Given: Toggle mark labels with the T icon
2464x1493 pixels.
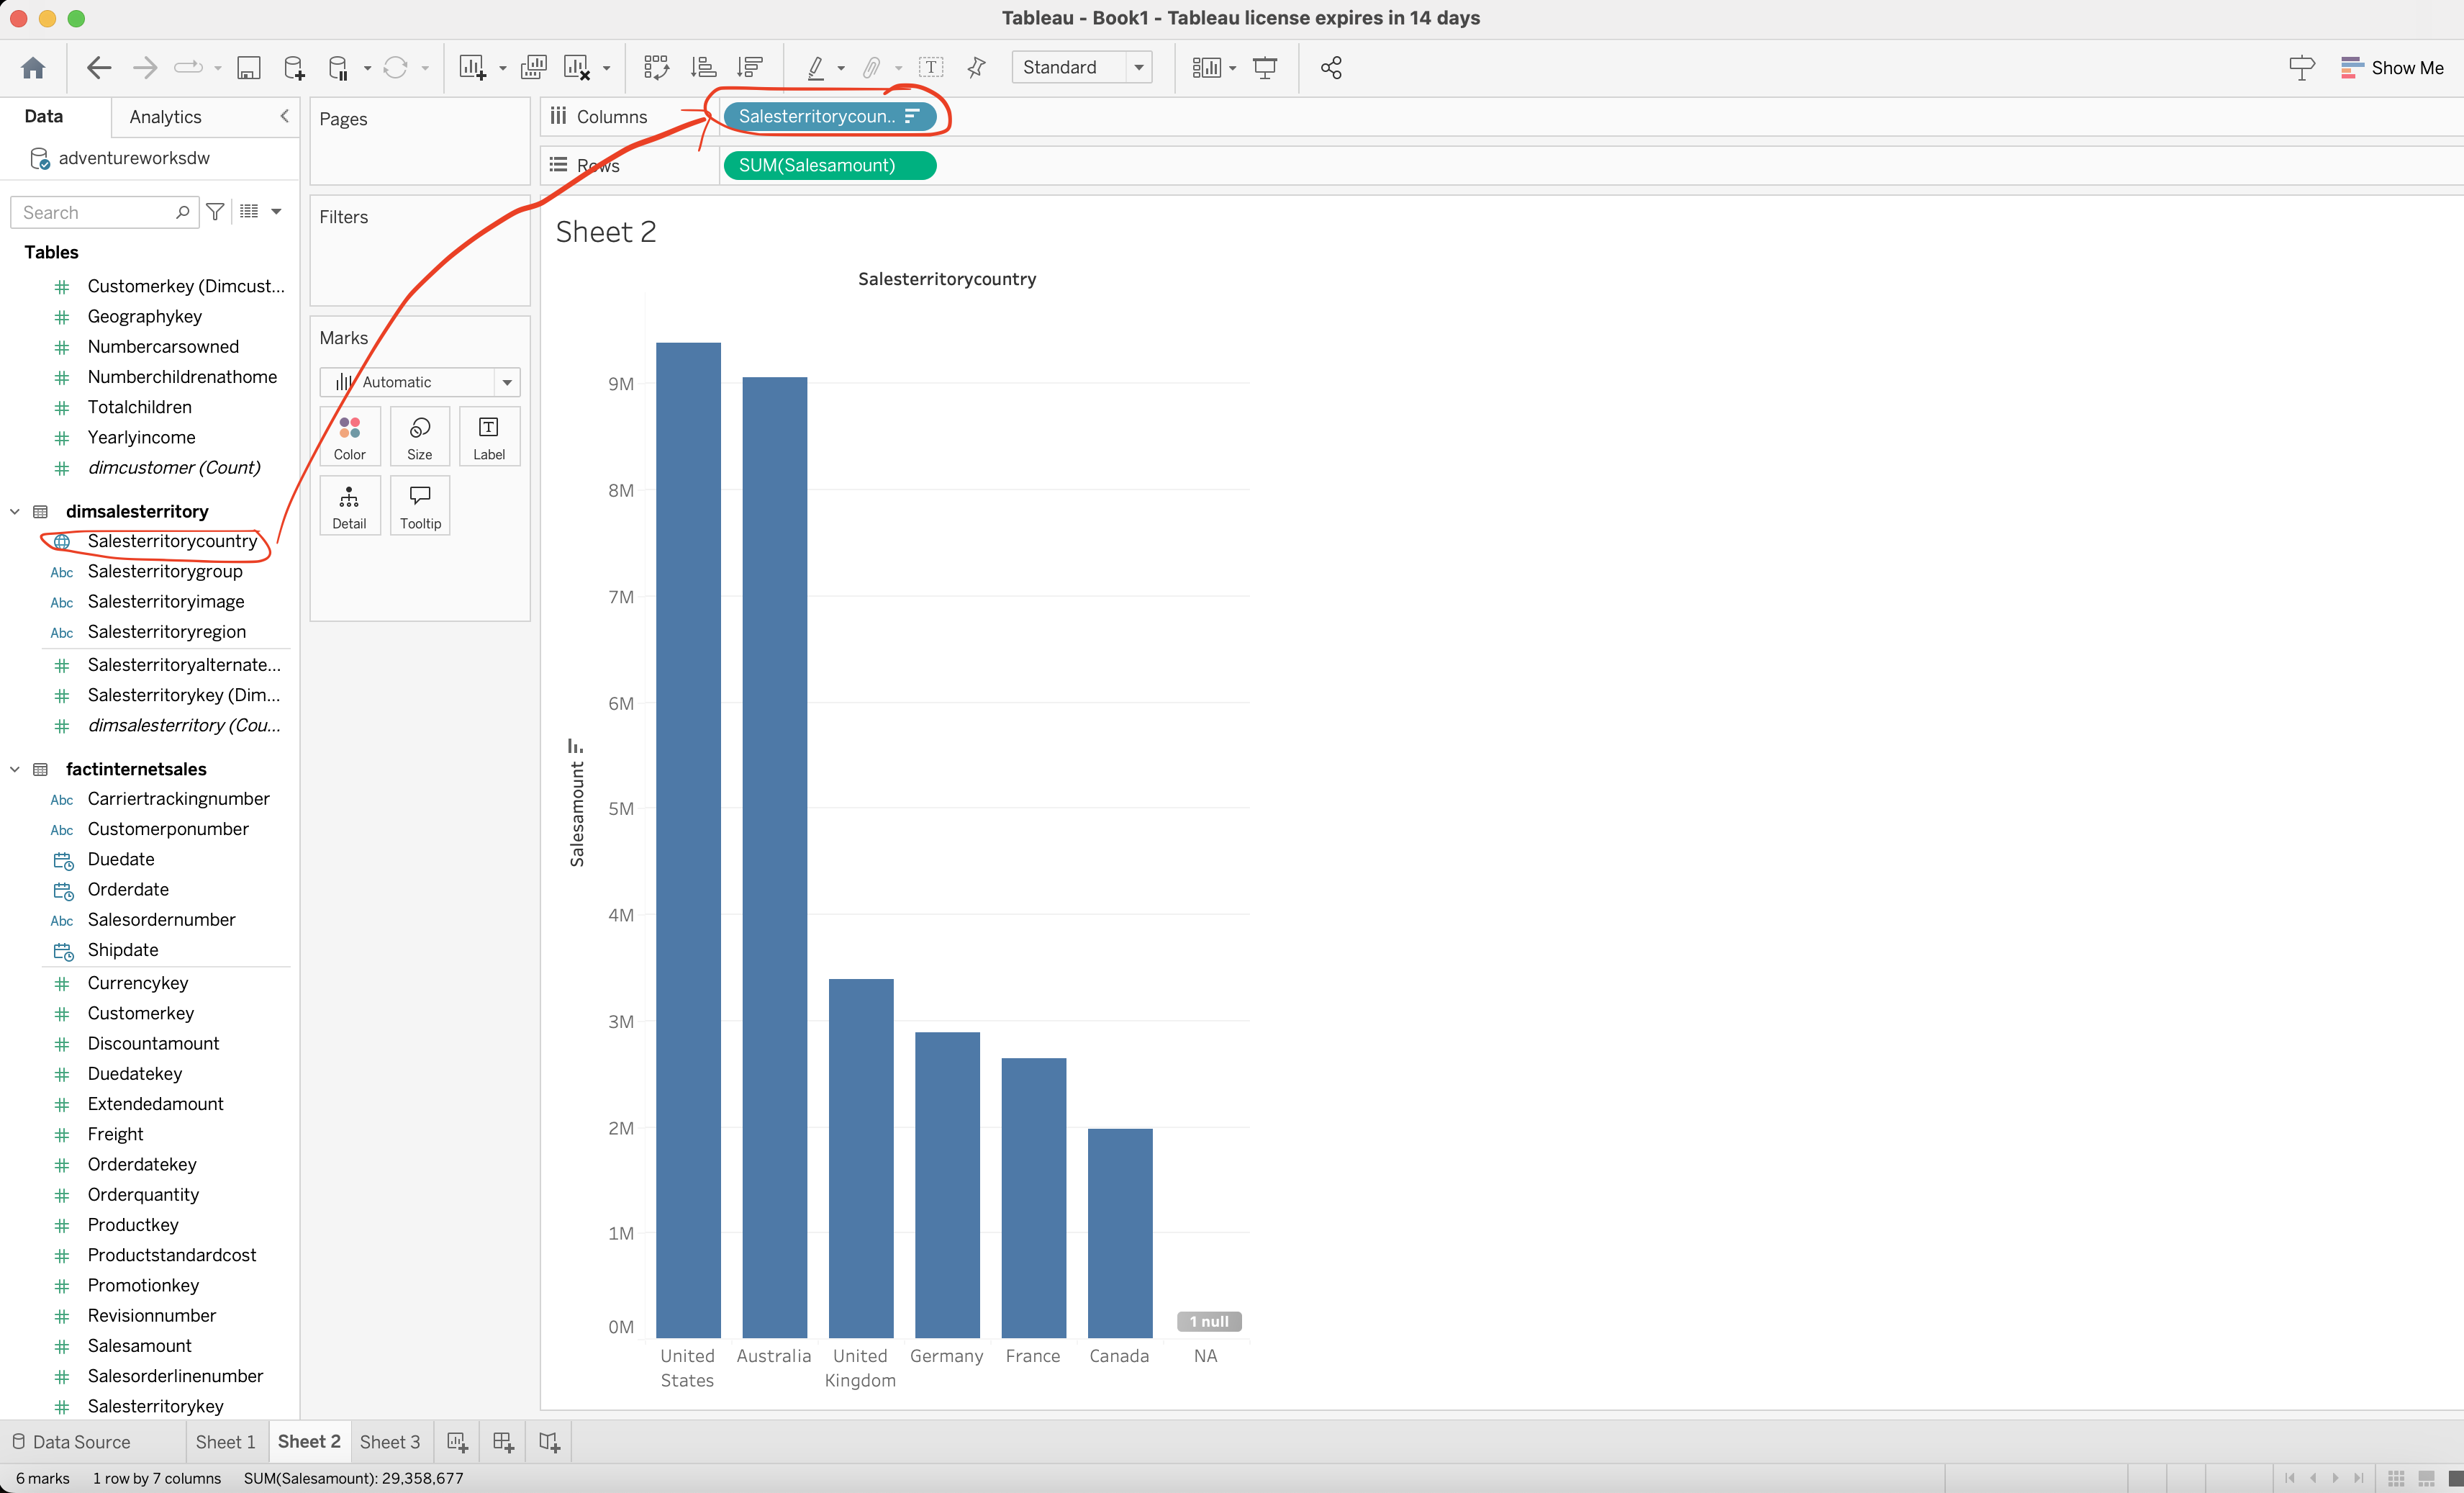Looking at the screenshot, I should coord(930,67).
